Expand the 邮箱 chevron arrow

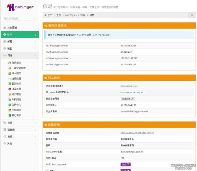point(35,42)
